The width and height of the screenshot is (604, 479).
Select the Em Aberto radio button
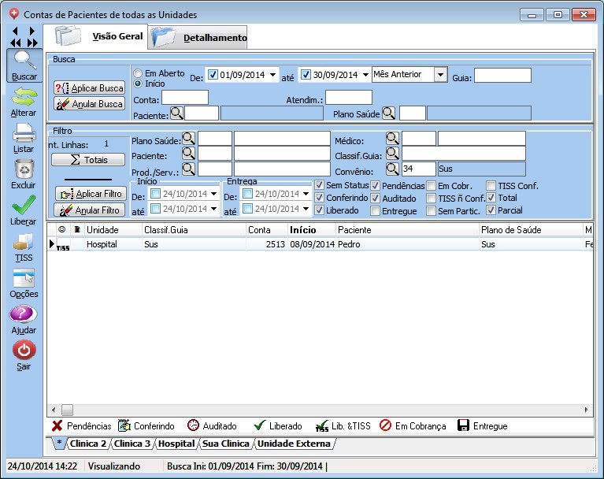pos(139,73)
